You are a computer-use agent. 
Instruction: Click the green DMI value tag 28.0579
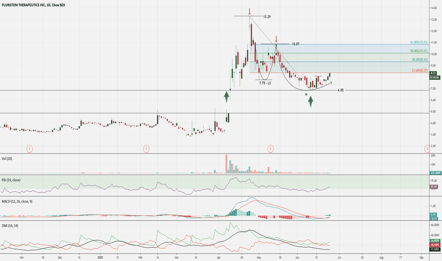(x=435, y=241)
